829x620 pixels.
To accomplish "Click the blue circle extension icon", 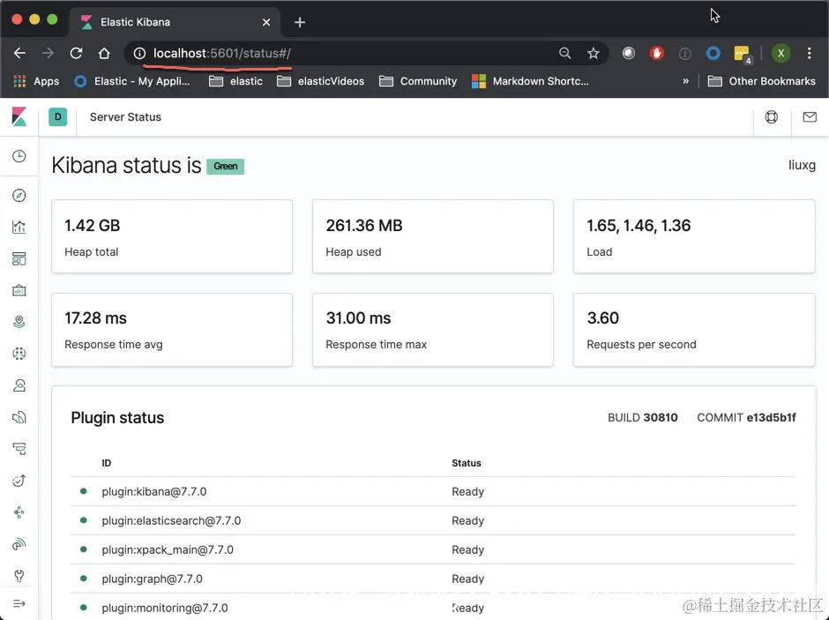I will point(713,53).
